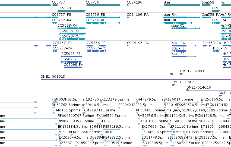Select transcript CG5757-RB

point(61,15)
